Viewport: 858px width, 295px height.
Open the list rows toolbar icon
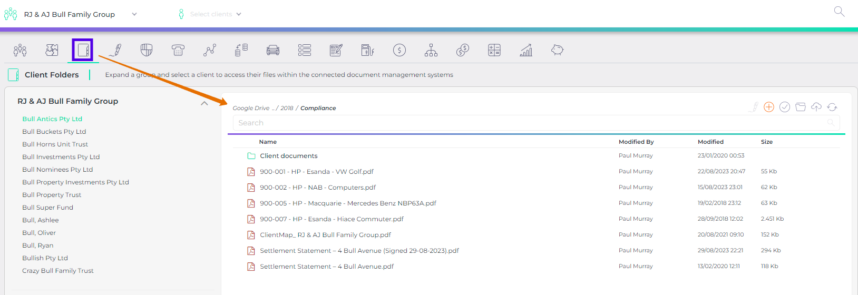(305, 50)
